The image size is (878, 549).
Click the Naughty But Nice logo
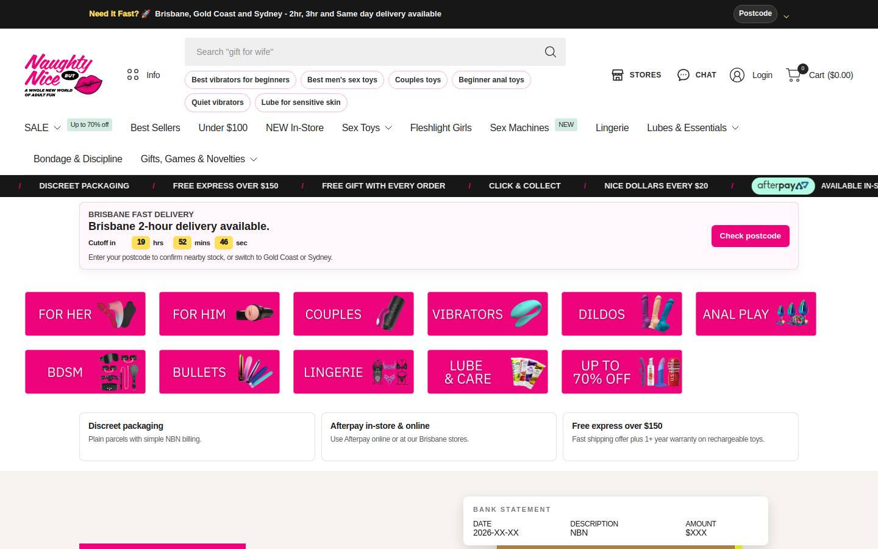pos(63,75)
